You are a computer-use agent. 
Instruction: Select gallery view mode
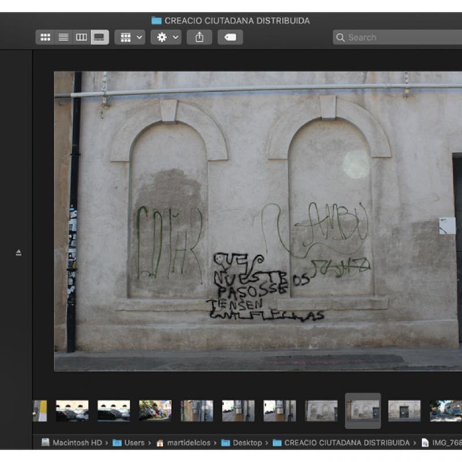[x=99, y=38]
